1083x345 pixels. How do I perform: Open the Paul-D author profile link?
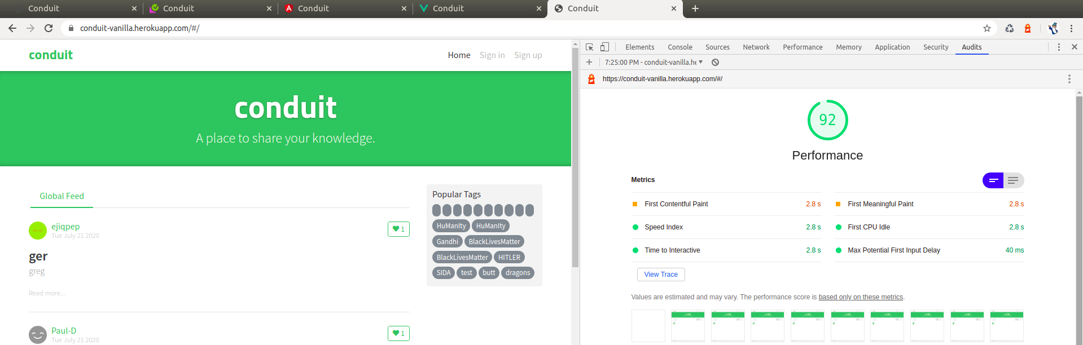click(x=64, y=331)
